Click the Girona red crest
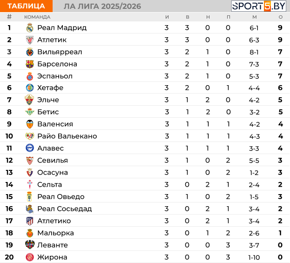This screenshot has width=290, height=263. point(30,257)
